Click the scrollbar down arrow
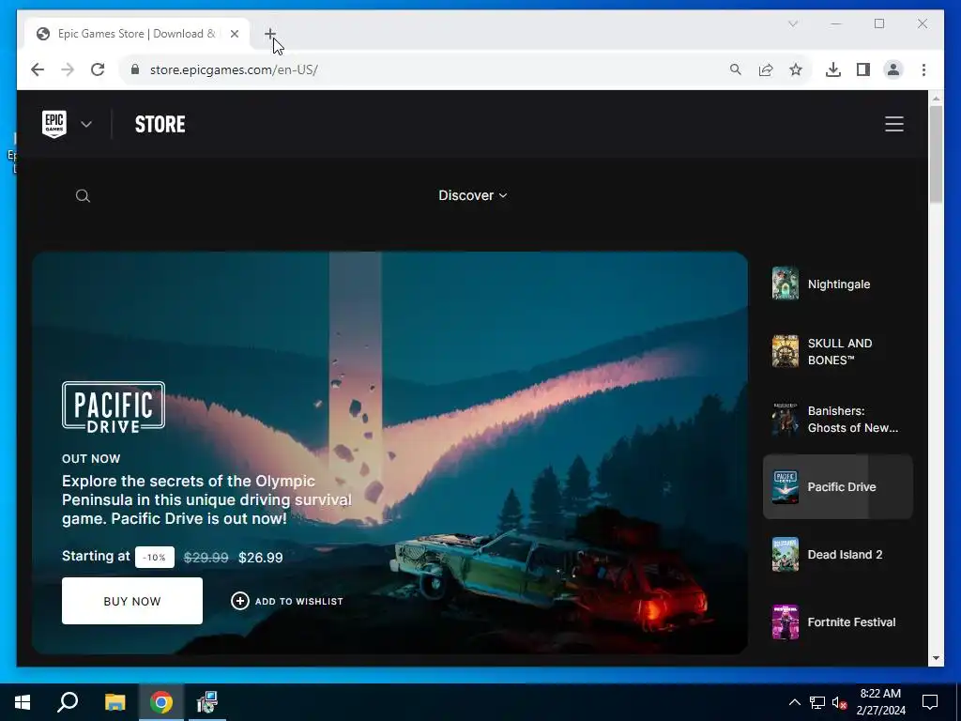 pos(936,658)
